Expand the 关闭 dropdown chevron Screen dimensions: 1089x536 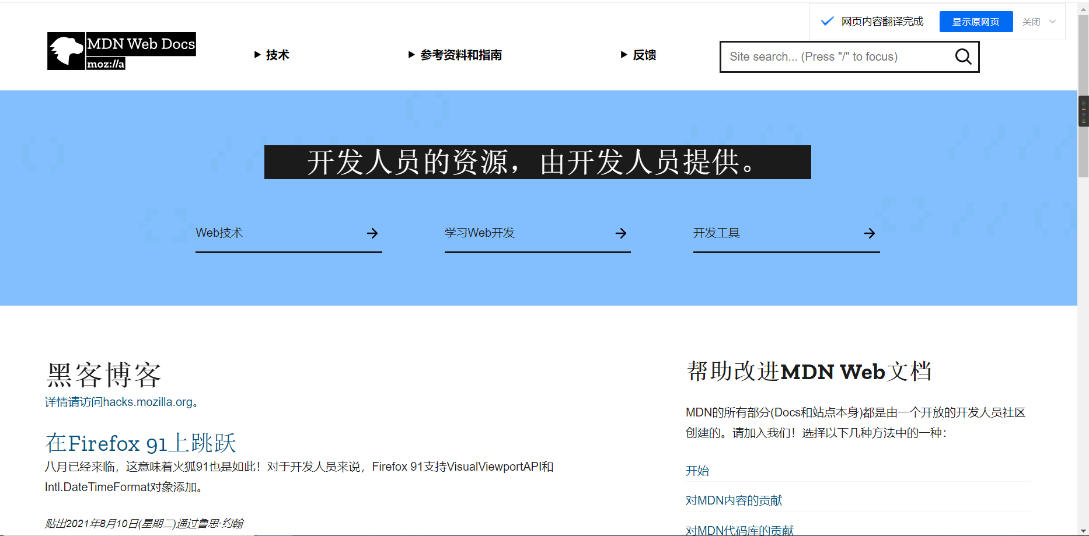(x=1052, y=22)
